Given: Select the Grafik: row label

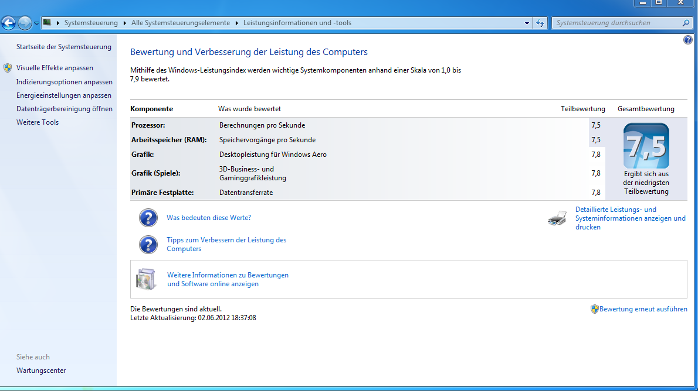Looking at the screenshot, I should 143,155.
